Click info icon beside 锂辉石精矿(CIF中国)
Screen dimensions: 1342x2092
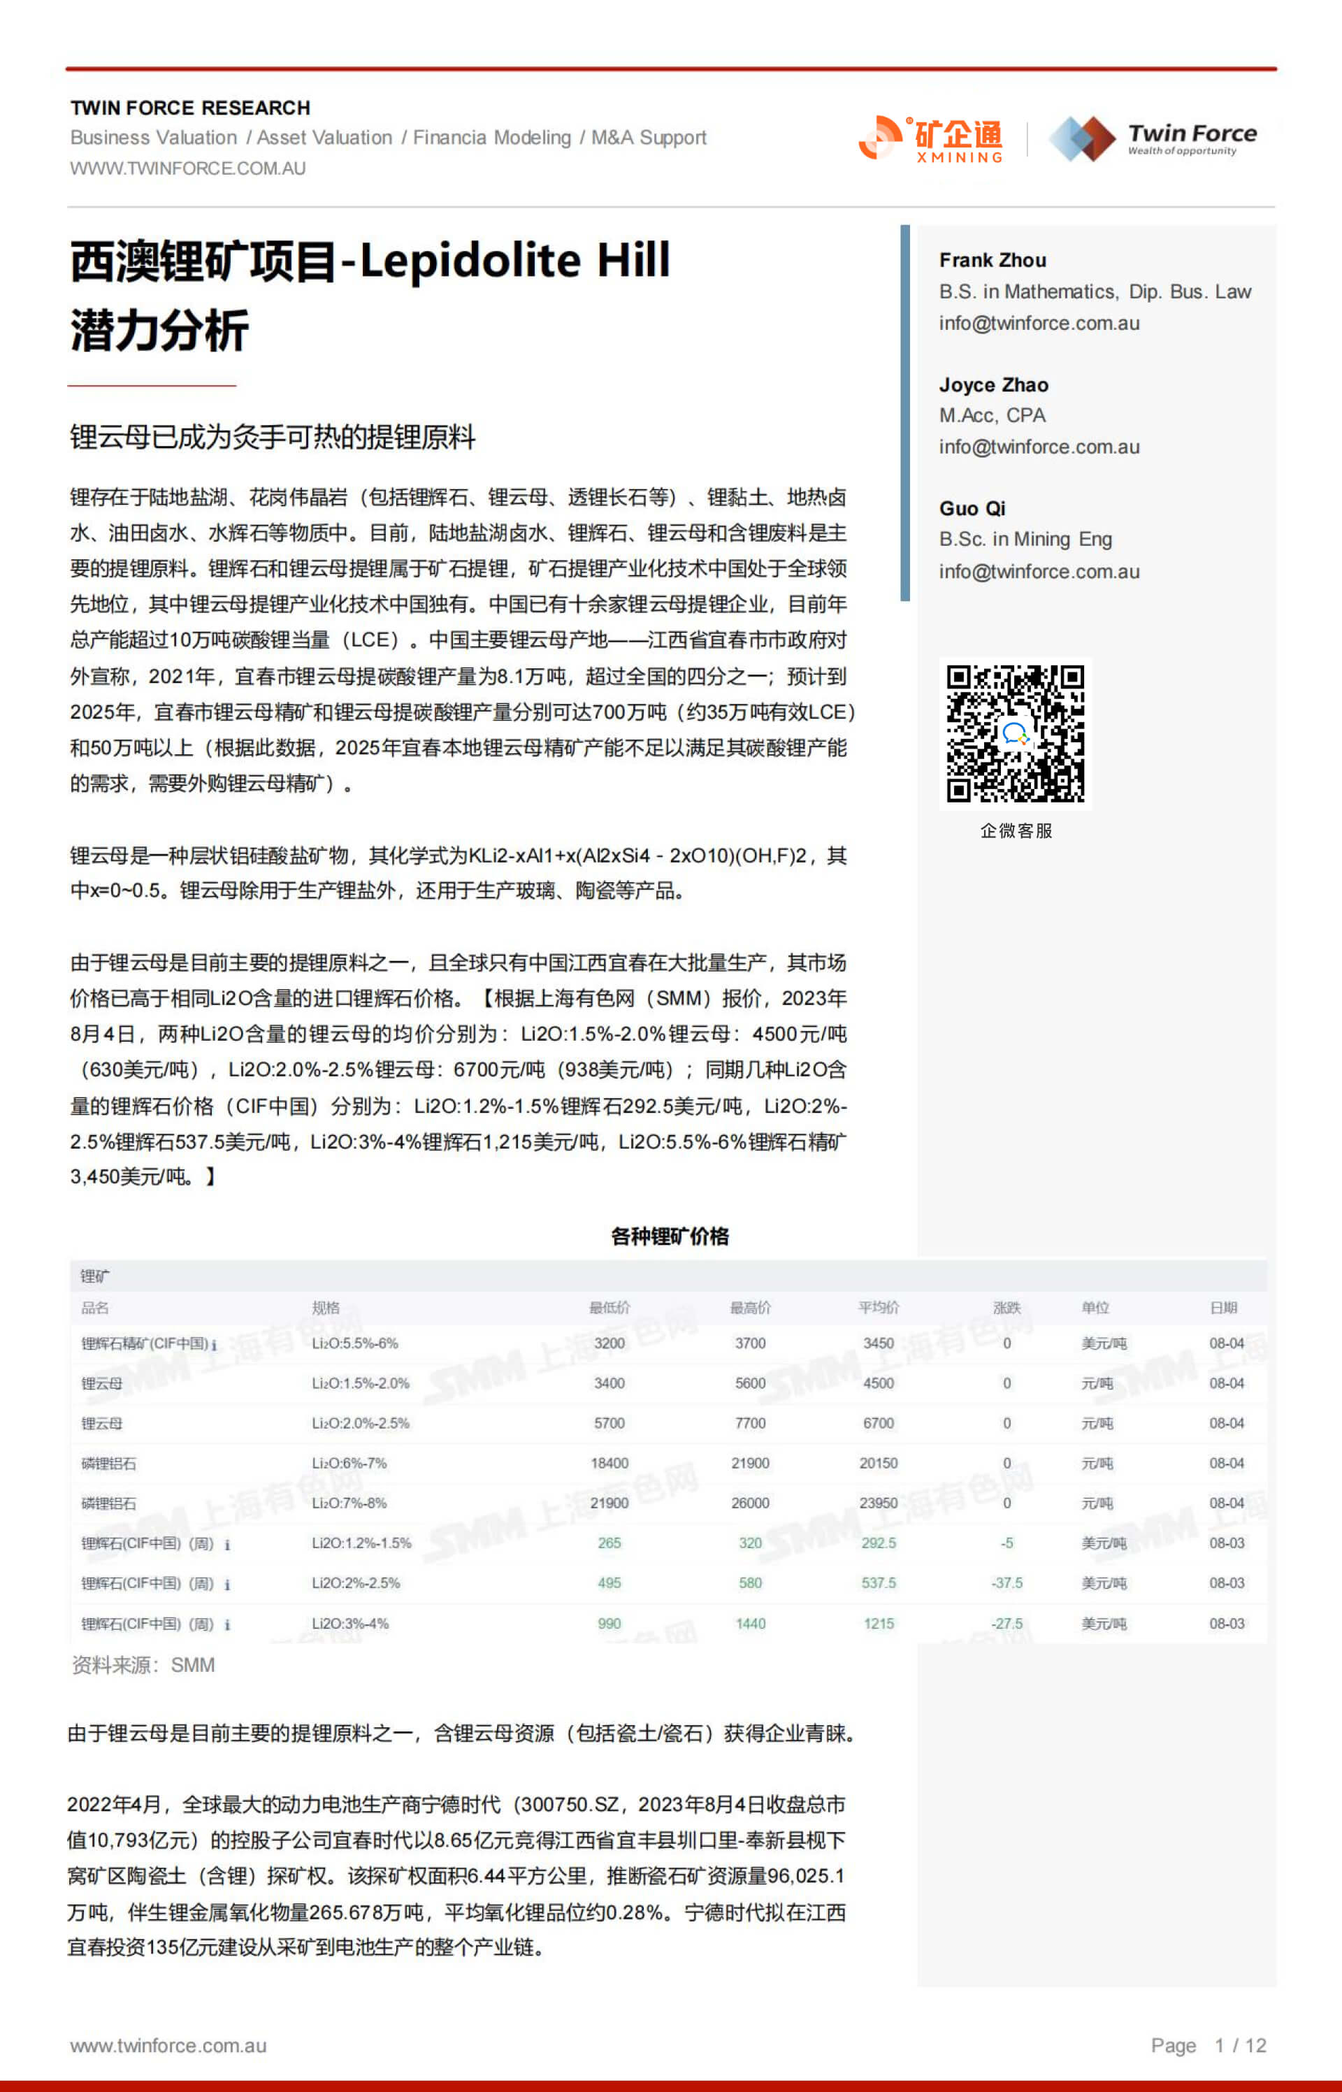coord(215,1344)
